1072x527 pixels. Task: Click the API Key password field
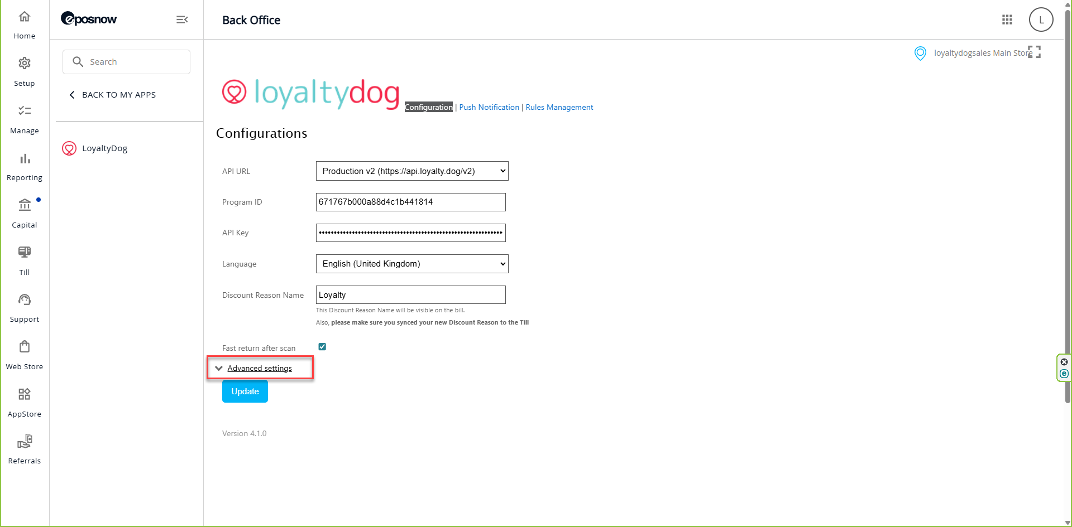click(x=411, y=233)
